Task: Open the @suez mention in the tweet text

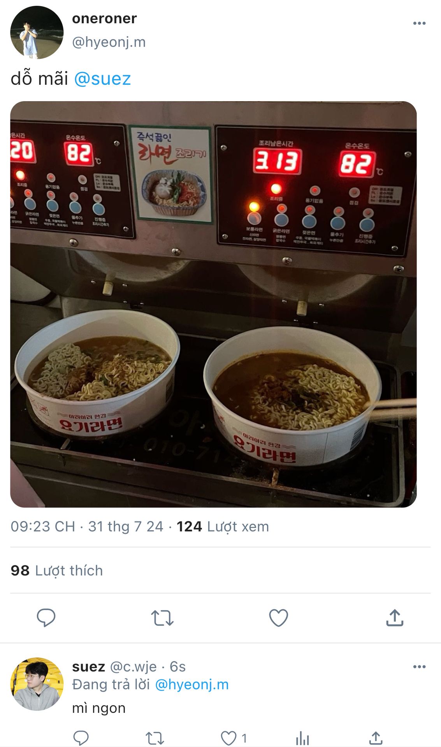Action: pos(102,79)
